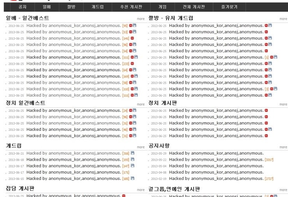Click the image icon on the 짤방 [3] post
The height and width of the screenshot is (197, 288).
[276, 89]
